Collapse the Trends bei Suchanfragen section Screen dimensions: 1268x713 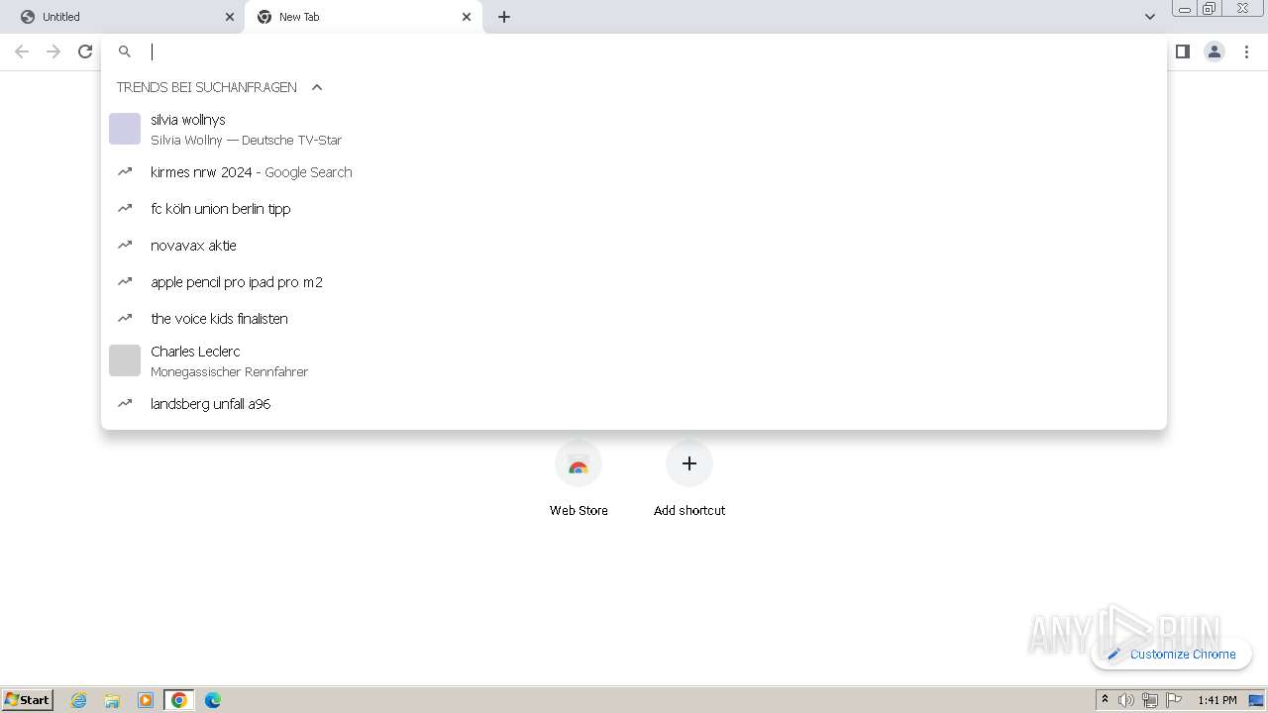[317, 87]
